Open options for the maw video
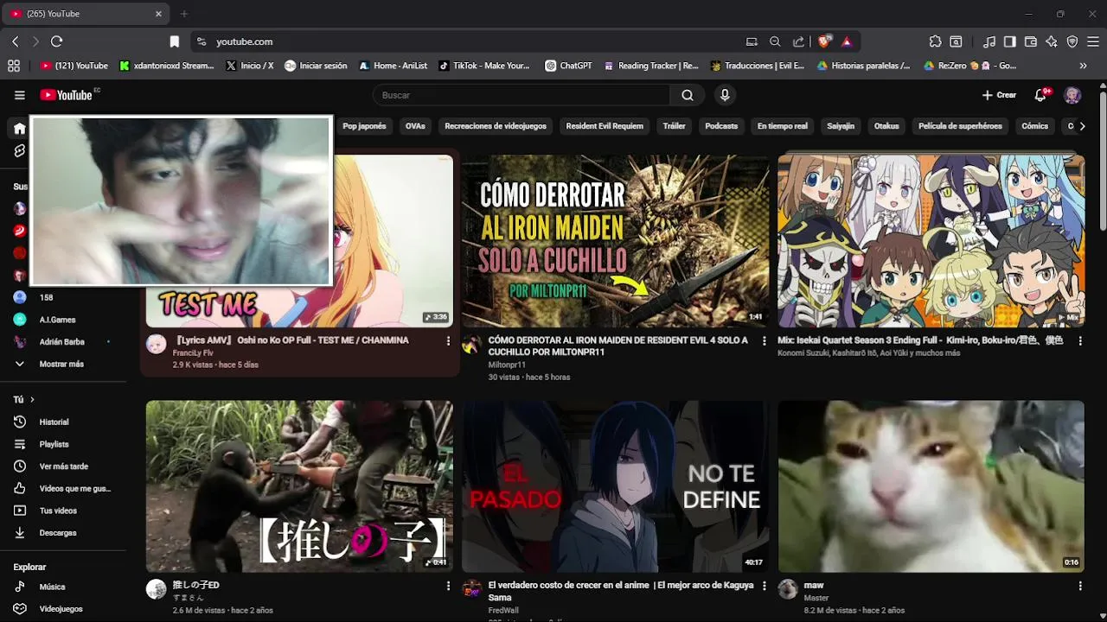 (x=1080, y=586)
